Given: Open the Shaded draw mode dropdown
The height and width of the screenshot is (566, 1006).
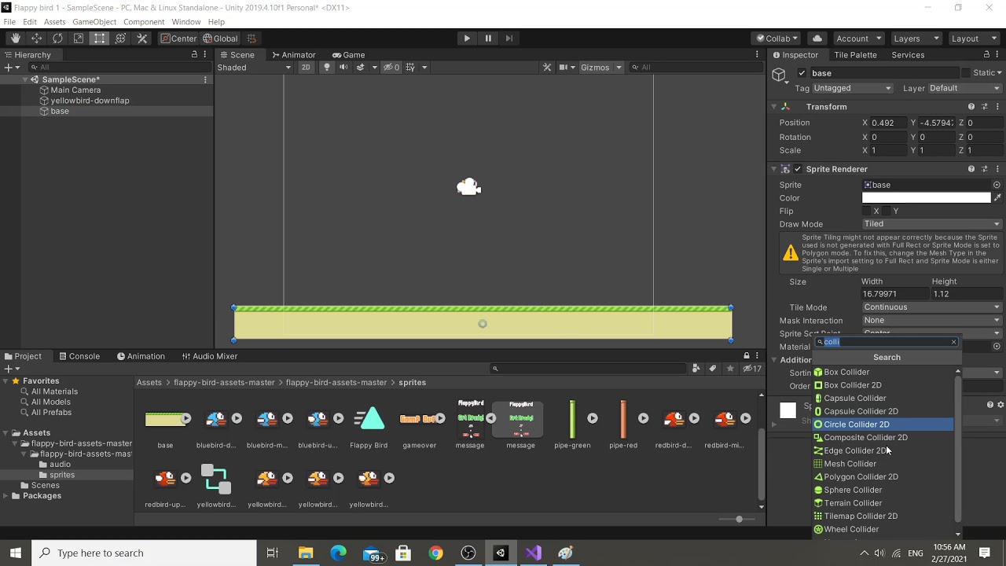Looking at the screenshot, I should point(255,68).
